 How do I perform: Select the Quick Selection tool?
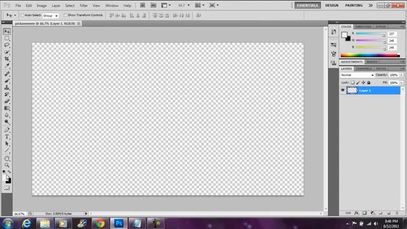pyautogui.click(x=7, y=52)
